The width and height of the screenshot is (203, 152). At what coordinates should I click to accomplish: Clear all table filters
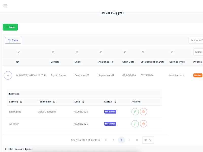(13, 40)
